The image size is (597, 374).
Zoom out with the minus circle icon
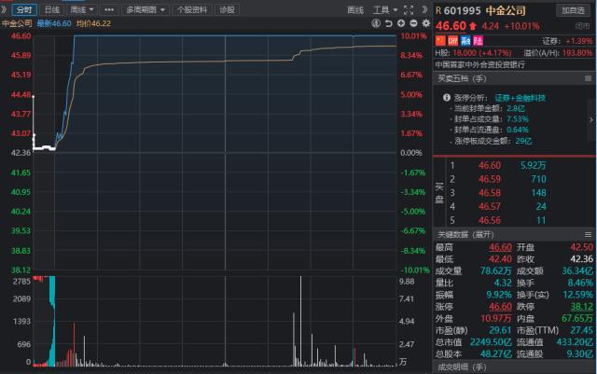(413, 23)
